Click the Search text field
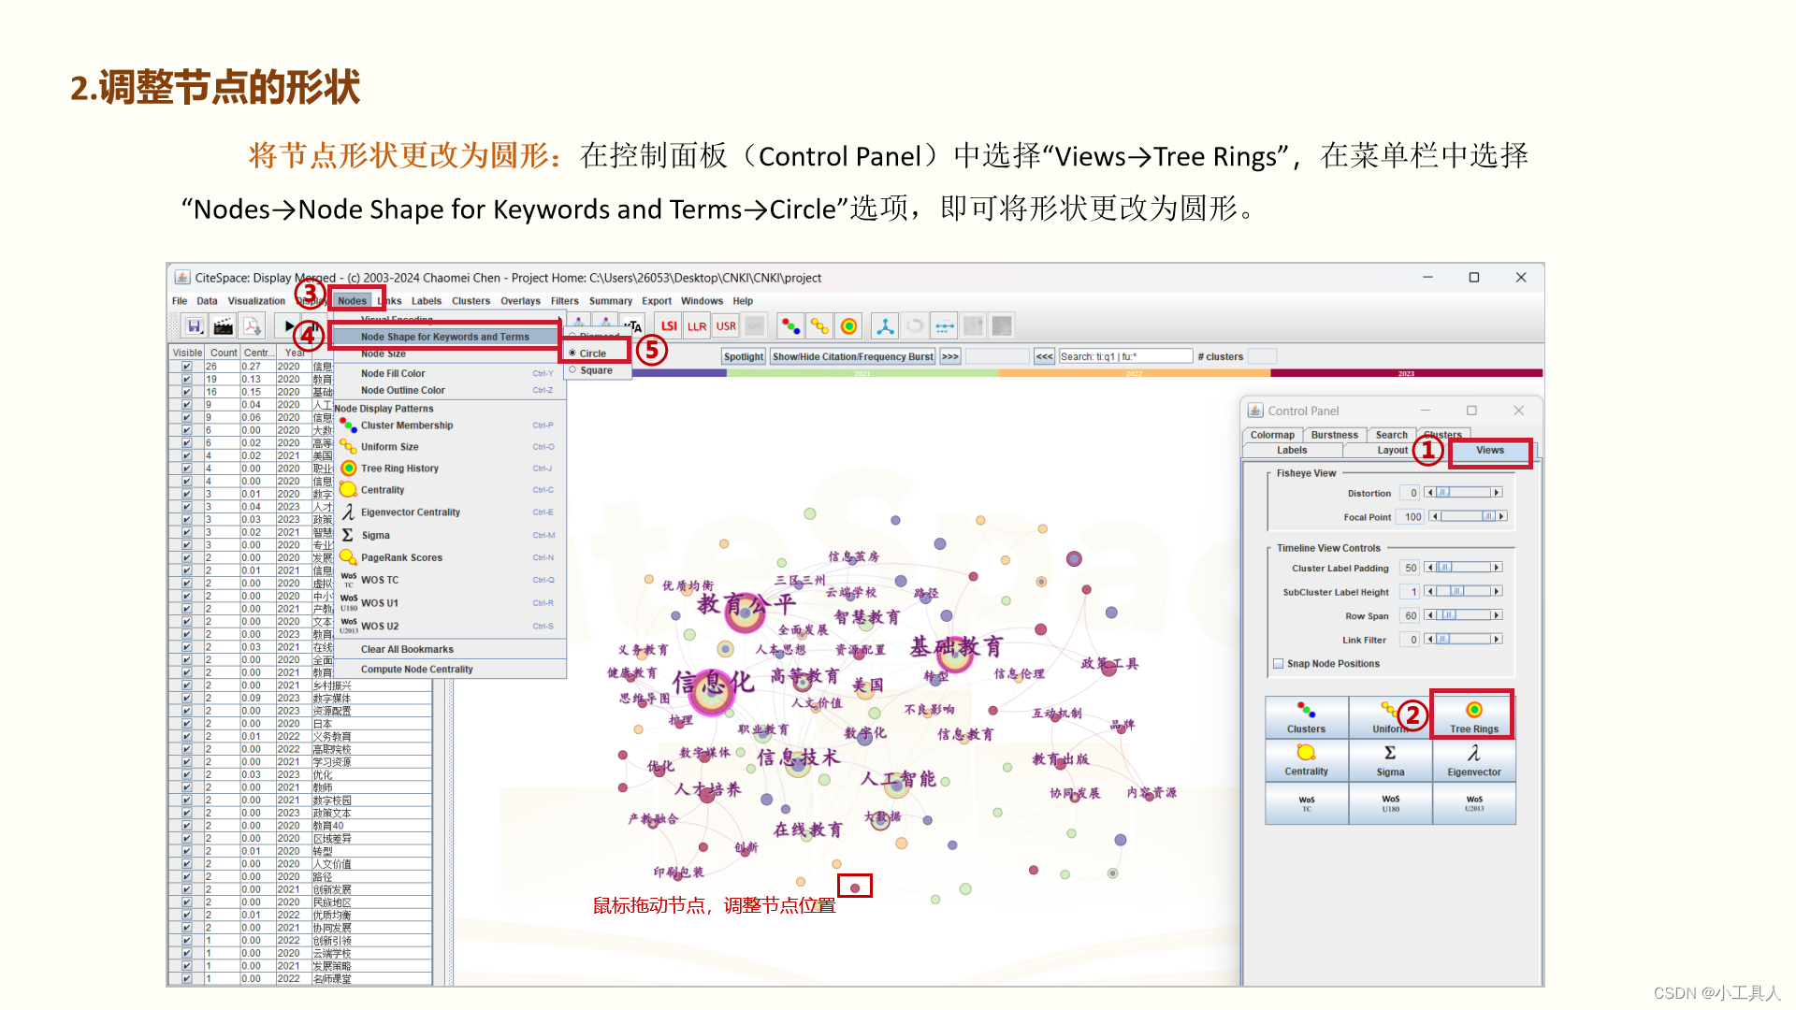This screenshot has height=1010, width=1796. [x=1125, y=356]
